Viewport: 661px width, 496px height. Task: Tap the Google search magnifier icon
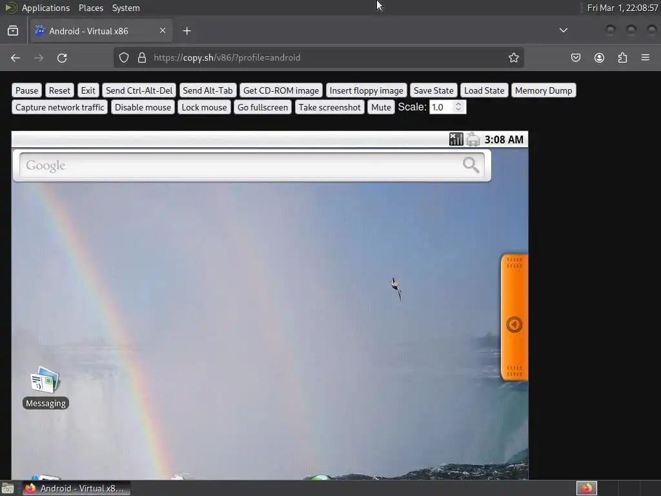pos(471,165)
